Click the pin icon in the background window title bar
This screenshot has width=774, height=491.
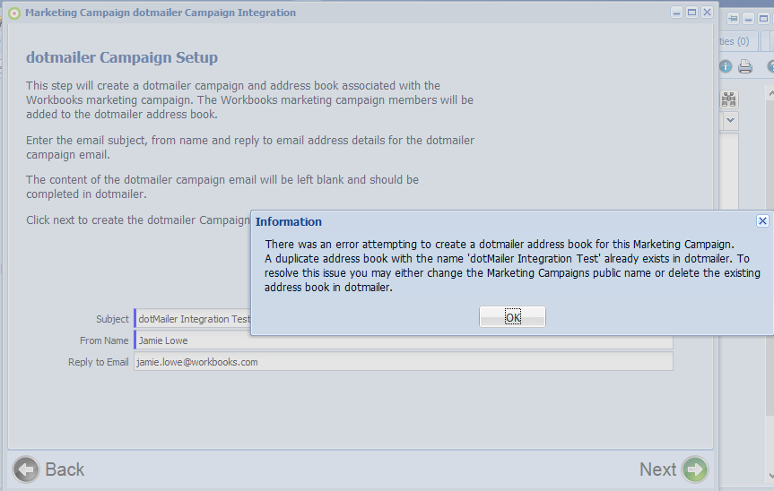click(733, 19)
